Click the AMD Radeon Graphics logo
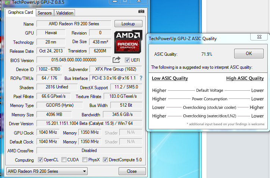The width and height of the screenshot is (270, 178). click(x=128, y=42)
